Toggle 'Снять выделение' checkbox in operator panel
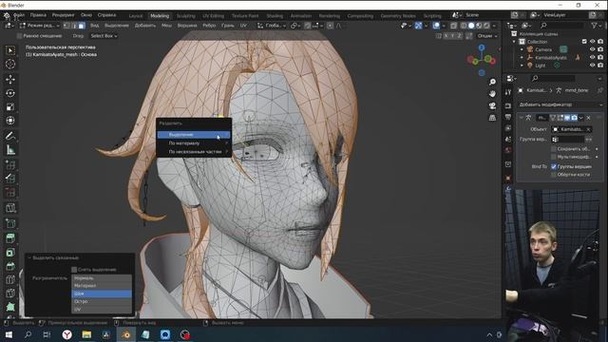Viewport: 608px width, 342px height. 74,270
